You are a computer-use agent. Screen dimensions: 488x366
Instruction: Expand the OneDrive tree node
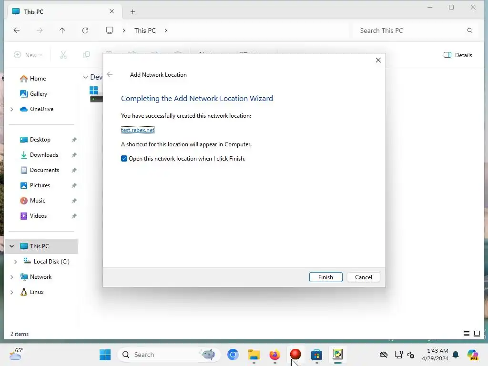[12, 109]
